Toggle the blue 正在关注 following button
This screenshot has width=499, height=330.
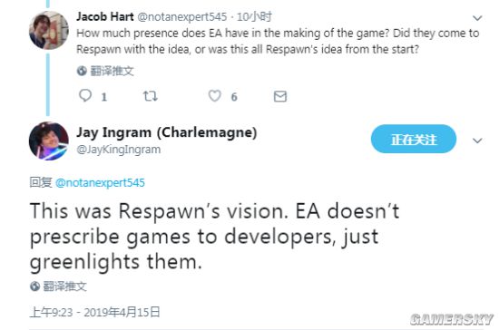[414, 140]
